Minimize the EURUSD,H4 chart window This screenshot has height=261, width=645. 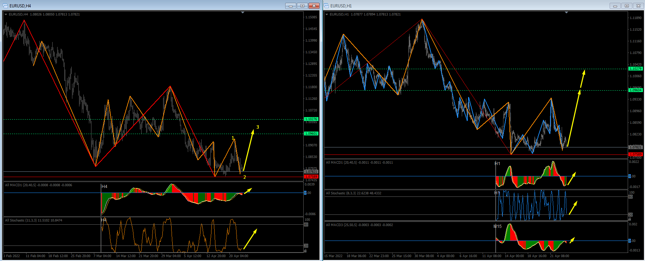291,6
